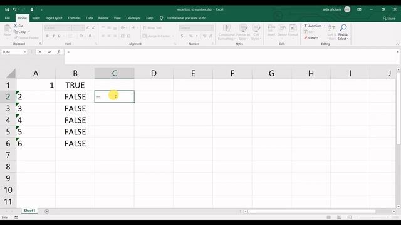The image size is (401, 225).
Task: Switch to the Page Layout tab
Action: point(54,18)
